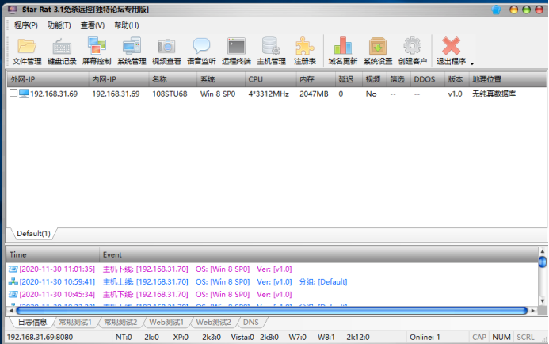Sort by the 内存 column header

[316, 79]
